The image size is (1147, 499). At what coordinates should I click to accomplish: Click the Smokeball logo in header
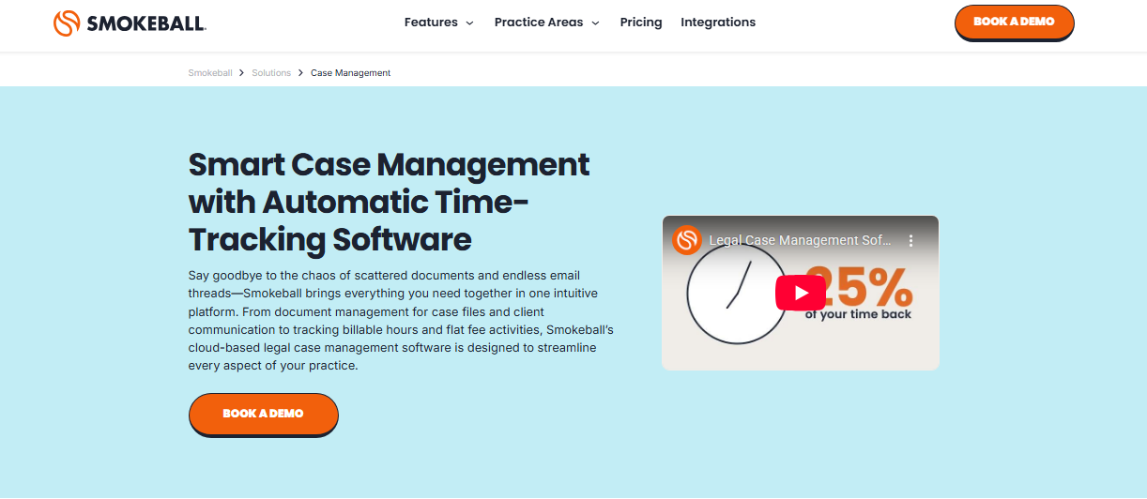[x=130, y=23]
